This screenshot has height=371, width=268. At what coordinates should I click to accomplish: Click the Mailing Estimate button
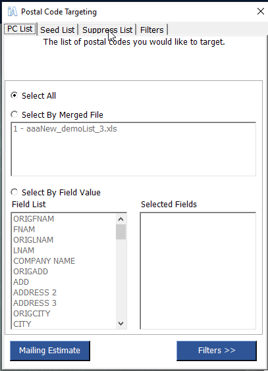(x=50, y=351)
